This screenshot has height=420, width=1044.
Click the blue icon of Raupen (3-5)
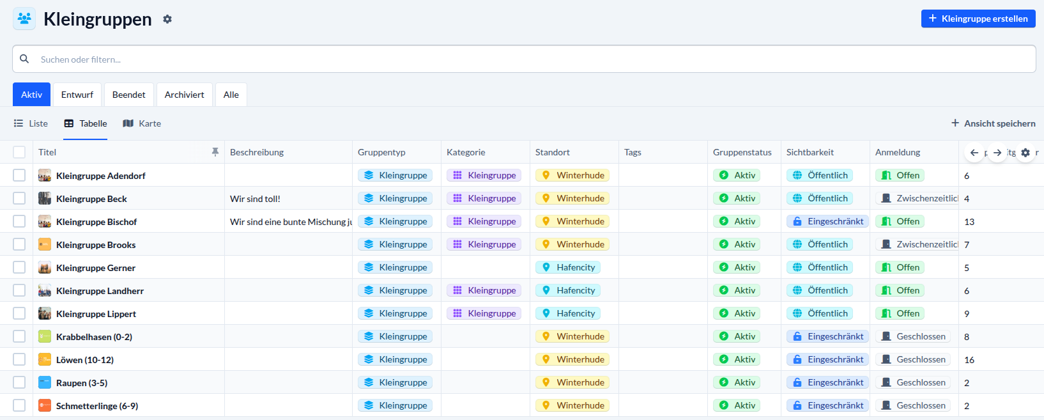click(x=45, y=382)
